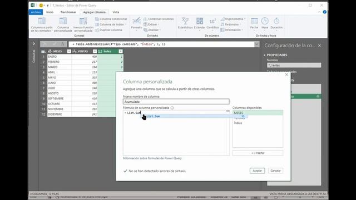The height and width of the screenshot is (200, 356).
Task: Click the << Insertar button
Action: [x=258, y=153]
